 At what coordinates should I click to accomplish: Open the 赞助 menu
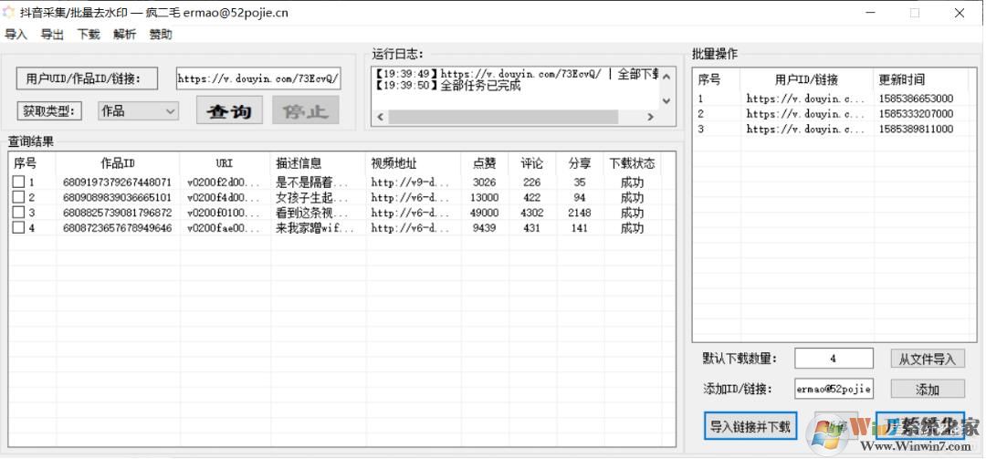[161, 35]
